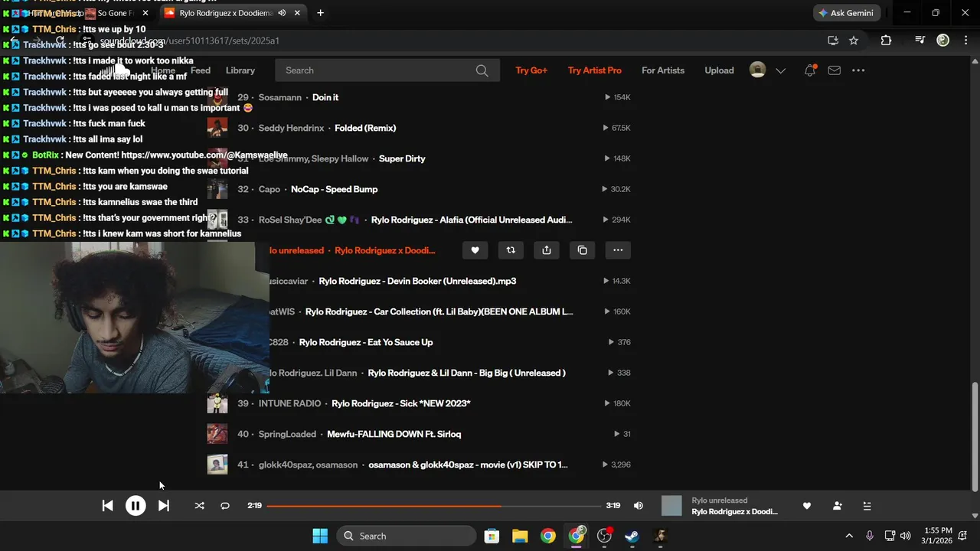Play osamason & glokk40spaz - movie track
Screen dimensions: 980x551
click(469, 465)
